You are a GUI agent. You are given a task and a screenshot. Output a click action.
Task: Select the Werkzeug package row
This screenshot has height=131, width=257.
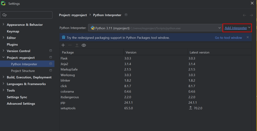[155, 75]
